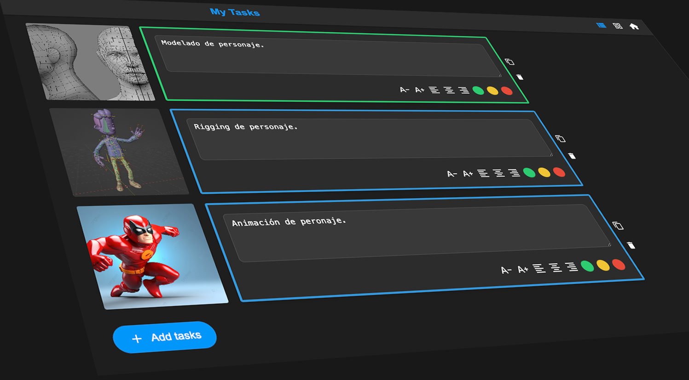Copy the 'Modelado de personaje' task
The height and width of the screenshot is (380, 689).
tap(510, 62)
